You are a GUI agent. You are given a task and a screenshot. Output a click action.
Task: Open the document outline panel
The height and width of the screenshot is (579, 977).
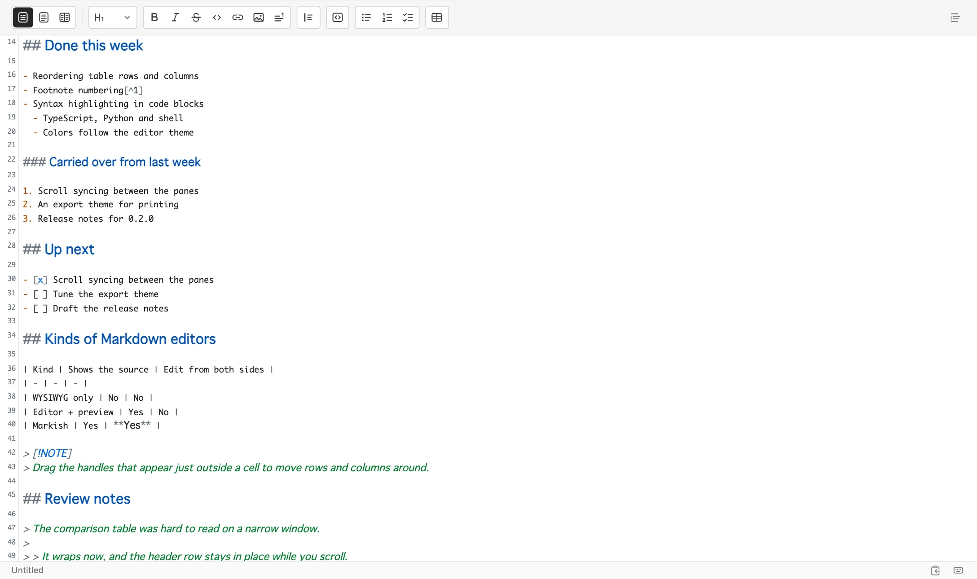[955, 18]
